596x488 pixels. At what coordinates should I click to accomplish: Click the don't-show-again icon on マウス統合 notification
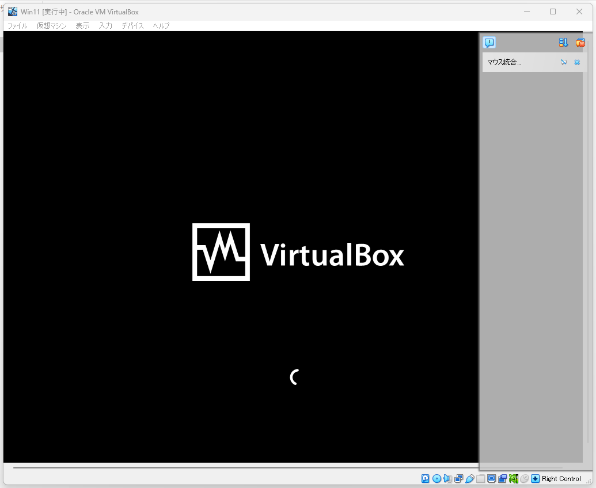tap(564, 62)
